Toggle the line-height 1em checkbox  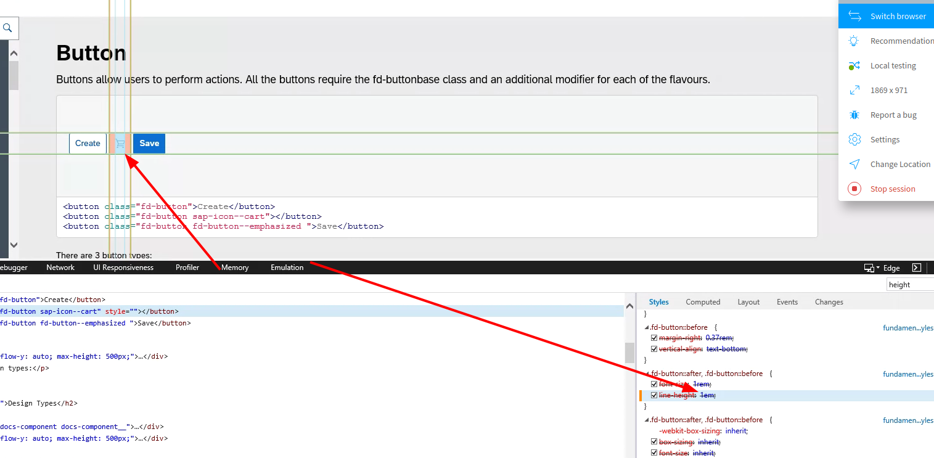coord(654,395)
